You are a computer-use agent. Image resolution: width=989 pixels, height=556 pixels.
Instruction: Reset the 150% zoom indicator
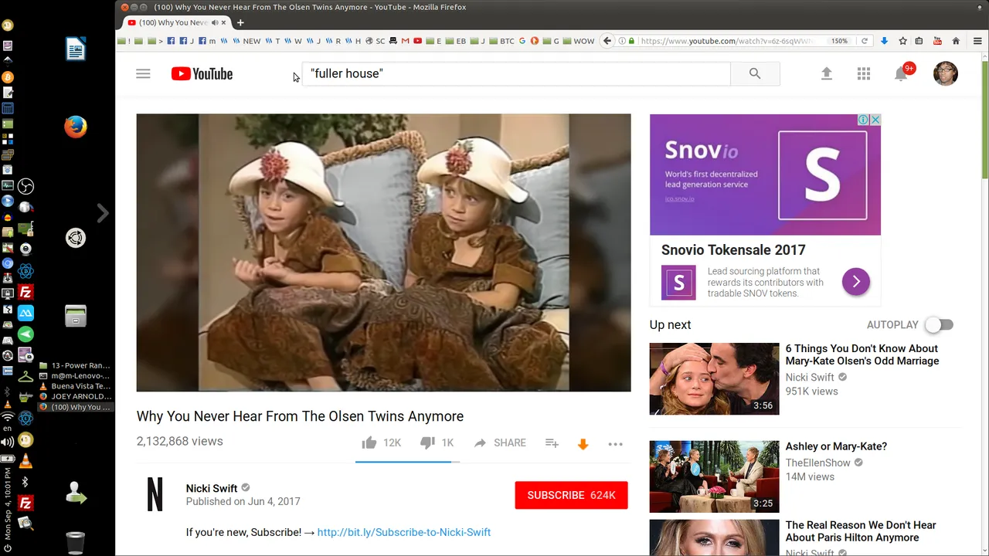839,41
